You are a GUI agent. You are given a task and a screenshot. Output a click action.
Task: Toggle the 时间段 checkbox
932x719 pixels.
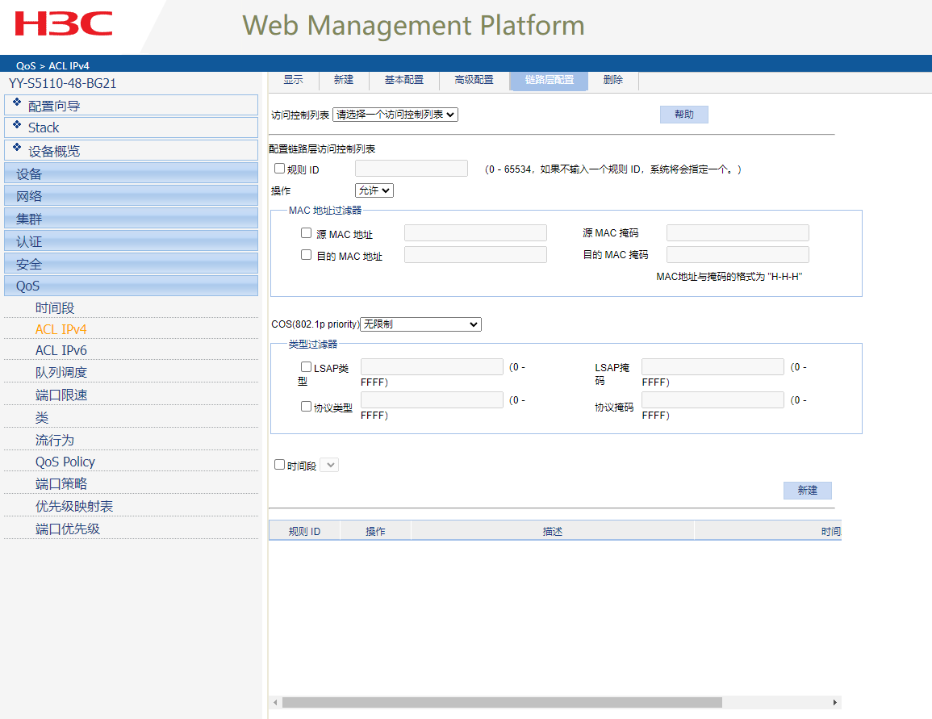[280, 465]
